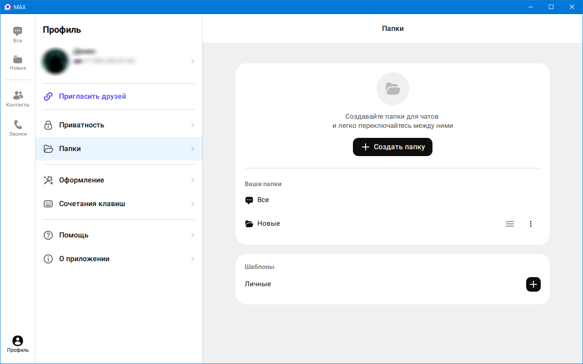Select the Все folder in Ваши папки
583x364 pixels.
[263, 200]
